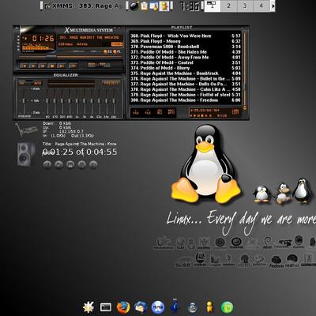Switch to virtual desktop 2 in pager
Viewport: 316px width, 316px height.
pos(228,6)
